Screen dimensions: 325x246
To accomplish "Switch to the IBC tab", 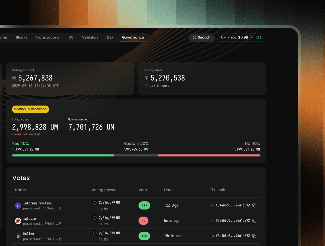I will coord(70,37).
